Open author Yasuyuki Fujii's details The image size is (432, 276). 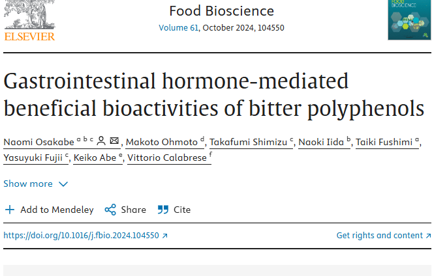[x=33, y=158]
